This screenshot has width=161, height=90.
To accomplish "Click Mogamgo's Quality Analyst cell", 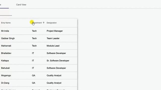I will coord(54,75).
